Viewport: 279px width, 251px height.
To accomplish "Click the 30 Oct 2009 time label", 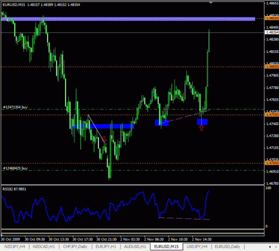I will click(10, 239).
